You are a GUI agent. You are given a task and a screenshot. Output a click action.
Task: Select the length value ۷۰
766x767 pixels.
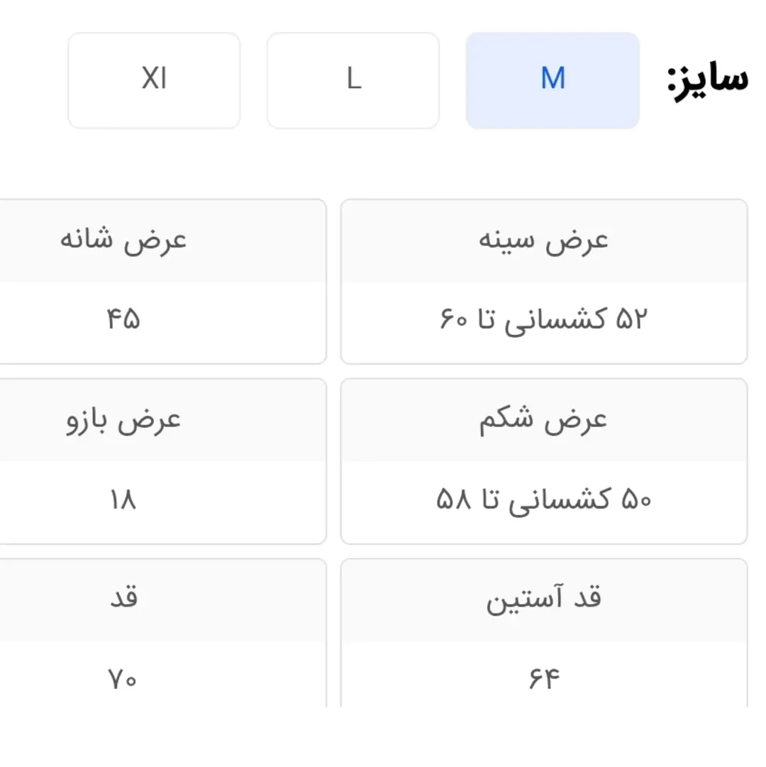click(x=123, y=680)
